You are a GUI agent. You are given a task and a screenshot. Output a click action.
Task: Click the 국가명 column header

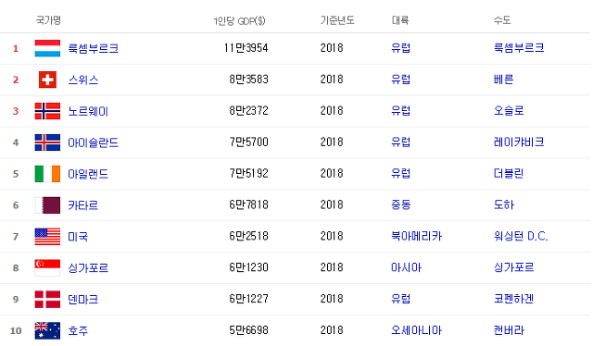(48, 20)
